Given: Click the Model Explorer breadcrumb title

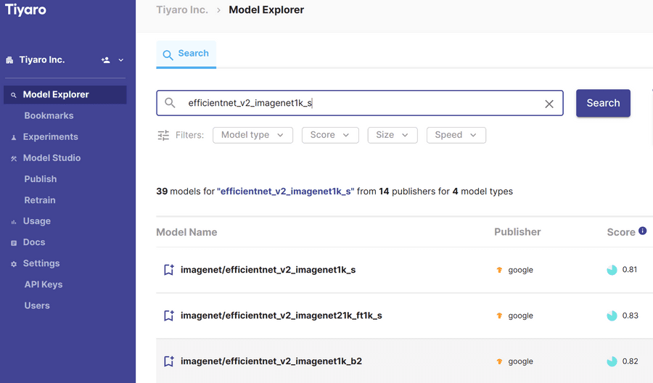Looking at the screenshot, I should pyautogui.click(x=266, y=9).
